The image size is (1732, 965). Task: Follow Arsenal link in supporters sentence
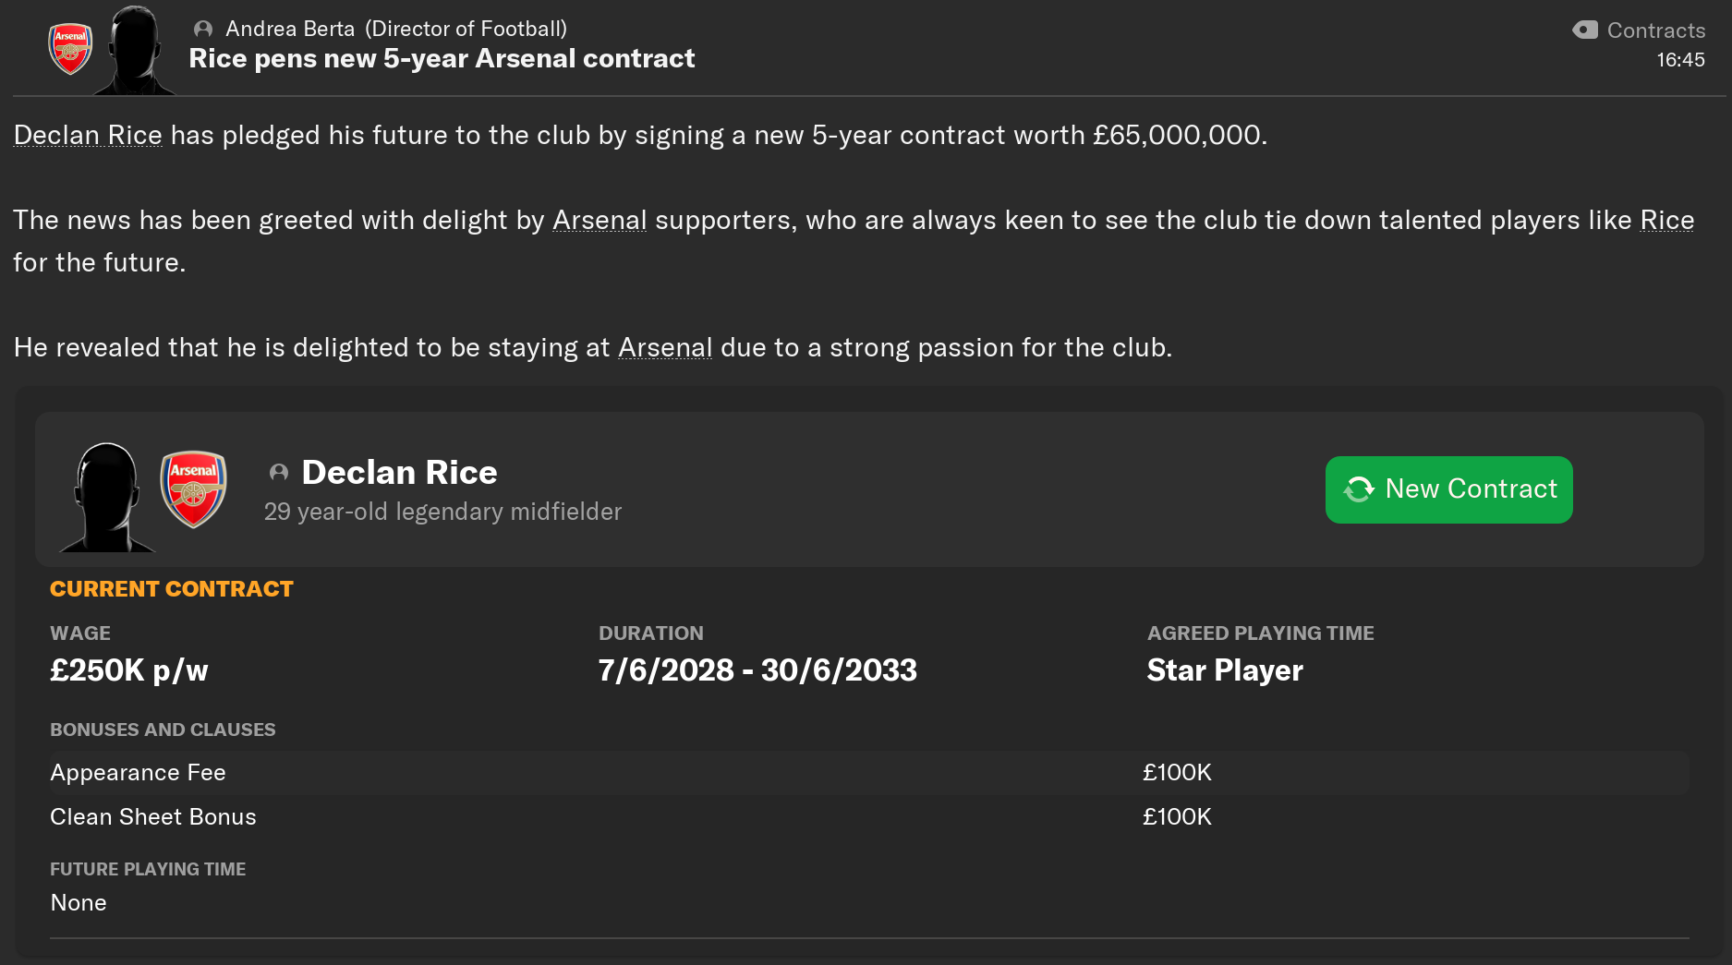tap(600, 220)
